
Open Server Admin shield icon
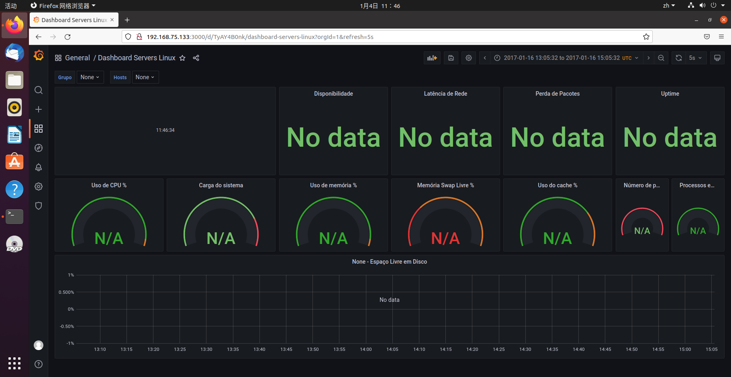coord(39,205)
